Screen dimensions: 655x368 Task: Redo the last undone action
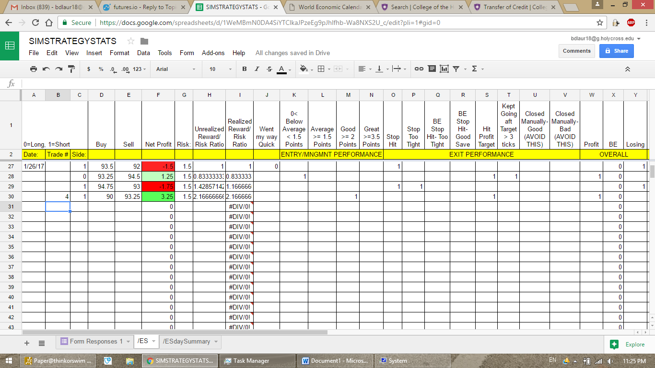click(x=58, y=69)
